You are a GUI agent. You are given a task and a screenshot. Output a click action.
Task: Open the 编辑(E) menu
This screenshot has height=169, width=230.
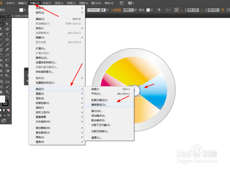click(x=23, y=3)
